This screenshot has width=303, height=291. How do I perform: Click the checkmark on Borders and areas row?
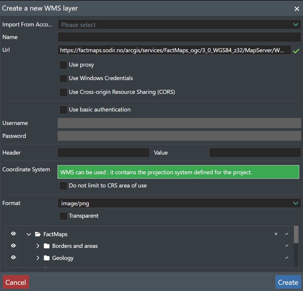pos(287,246)
